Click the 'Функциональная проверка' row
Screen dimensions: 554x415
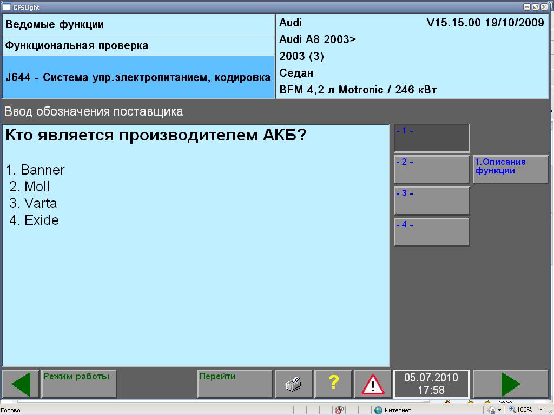pos(138,46)
